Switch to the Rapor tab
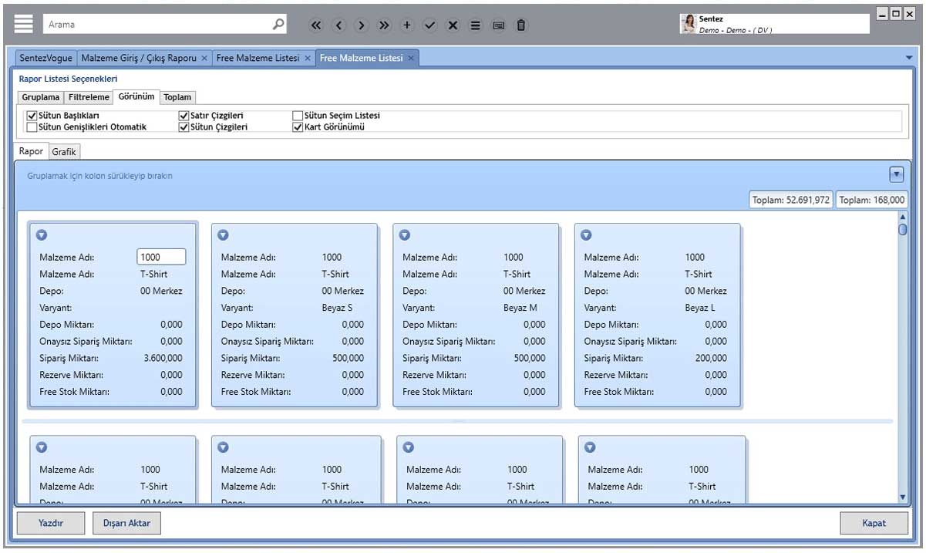This screenshot has width=926, height=553. coord(32,151)
